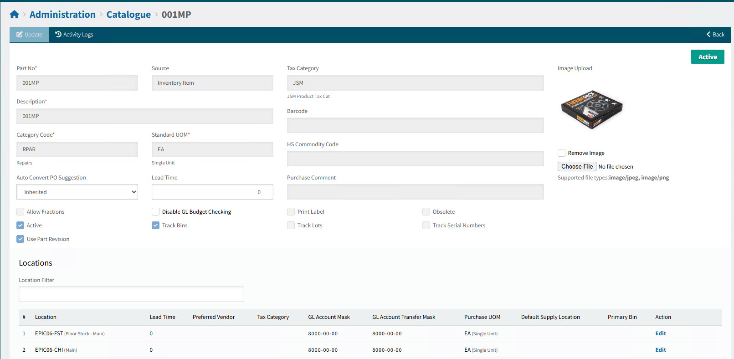Screen dimensions: 734x359
Task: Click the Location Filter input field
Action: tap(131, 294)
